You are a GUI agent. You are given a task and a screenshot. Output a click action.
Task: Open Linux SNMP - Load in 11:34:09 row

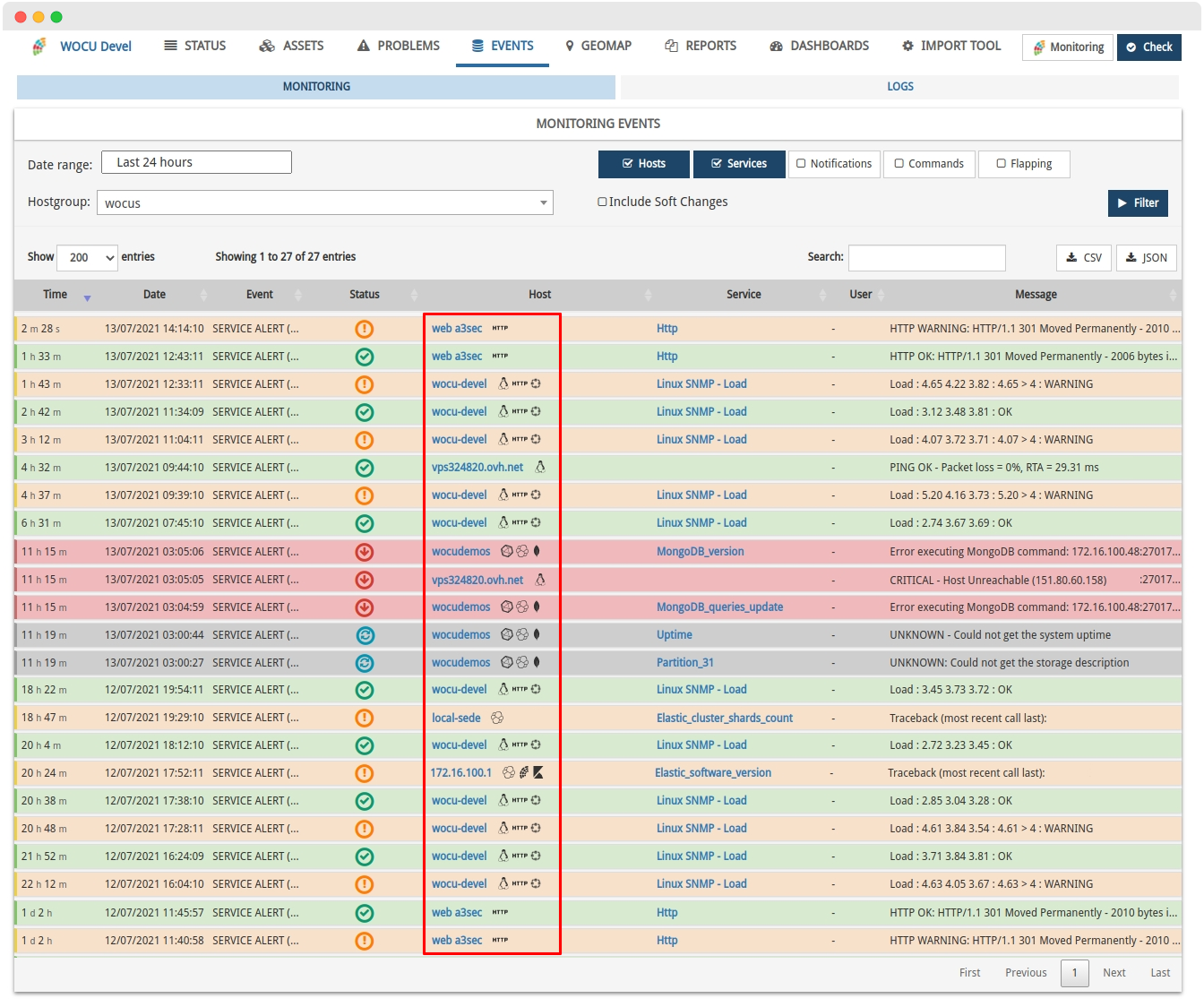[701, 412]
